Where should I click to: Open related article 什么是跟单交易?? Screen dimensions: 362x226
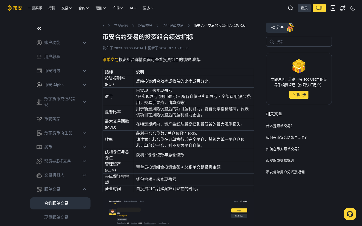tap(279, 126)
